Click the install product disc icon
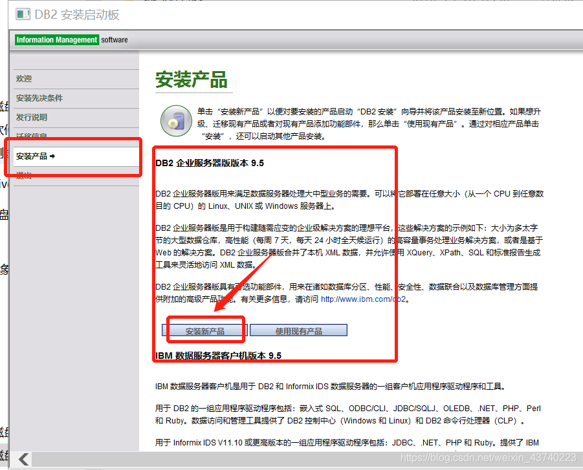Viewport: 583px width, 470px height. tap(176, 121)
